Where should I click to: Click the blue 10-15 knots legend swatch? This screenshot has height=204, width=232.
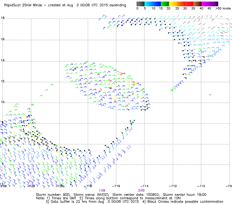[156, 4]
